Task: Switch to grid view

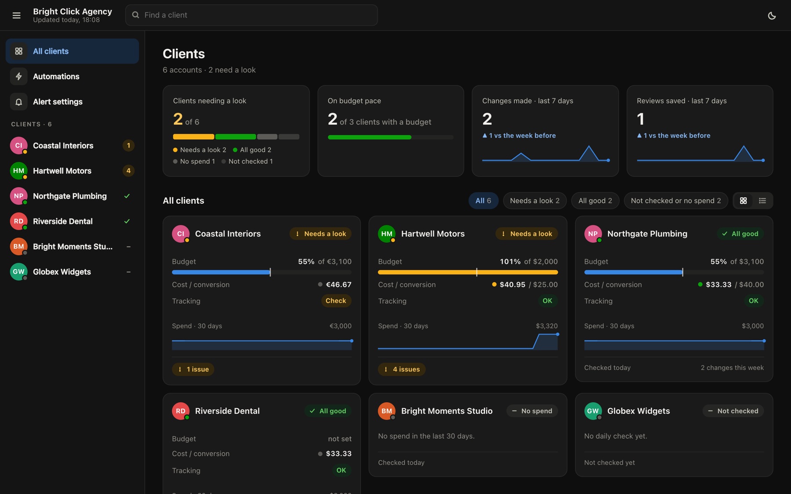Action: coord(743,201)
